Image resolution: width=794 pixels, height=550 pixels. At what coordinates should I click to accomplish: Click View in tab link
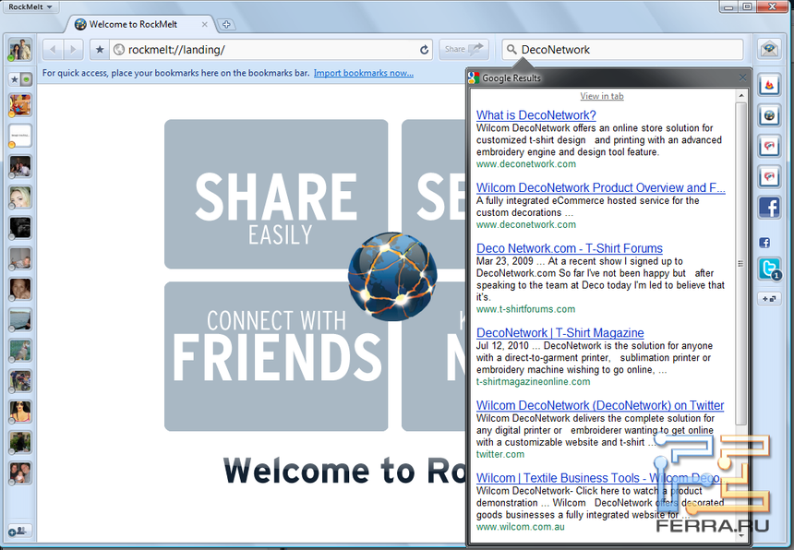[x=601, y=96]
